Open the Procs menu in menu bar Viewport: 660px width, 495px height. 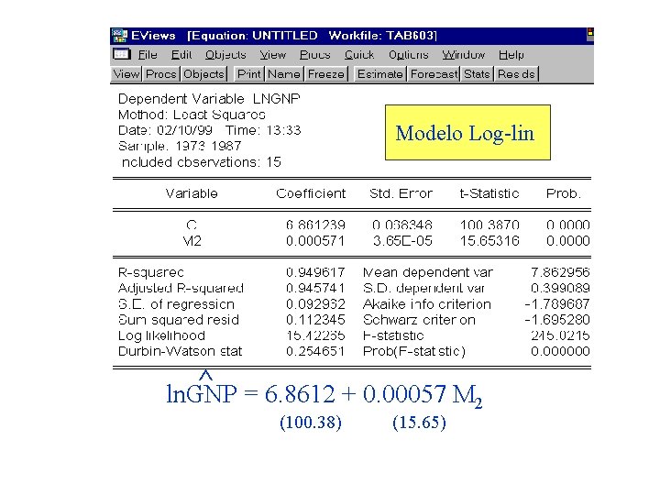pyautogui.click(x=314, y=55)
